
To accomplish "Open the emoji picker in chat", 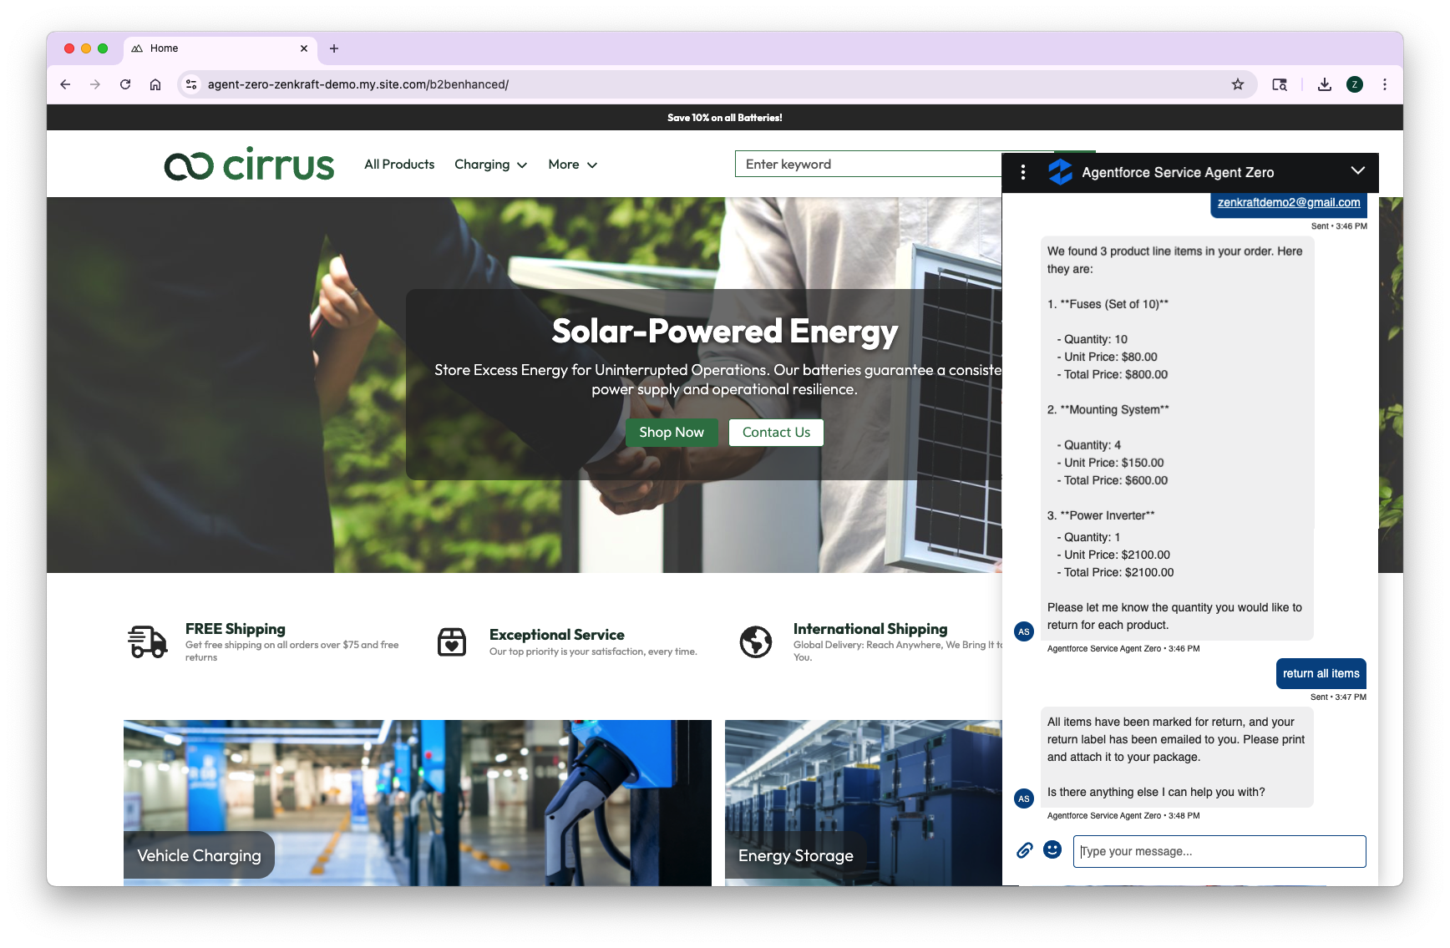I will point(1052,850).
